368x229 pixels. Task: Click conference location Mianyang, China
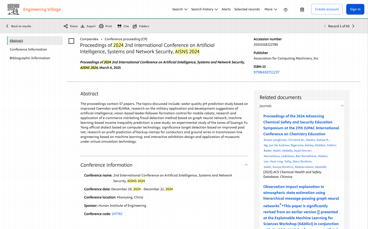click(x=130, y=197)
